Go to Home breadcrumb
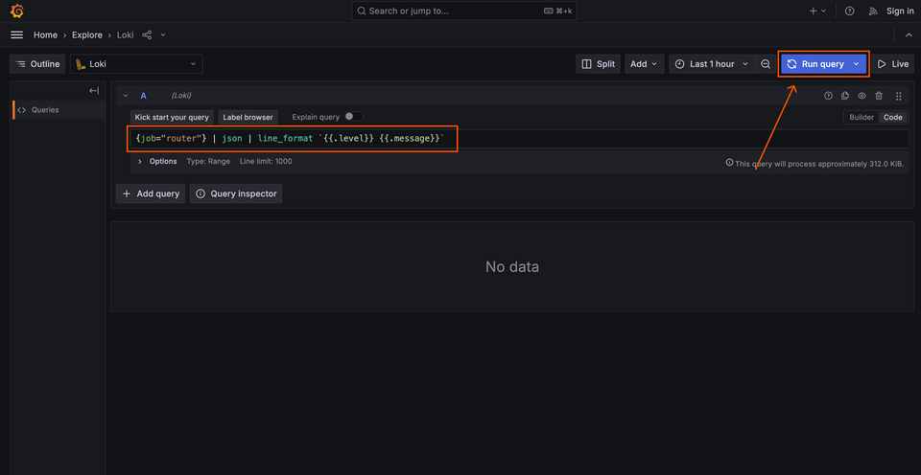Image resolution: width=921 pixels, height=475 pixels. click(x=45, y=35)
